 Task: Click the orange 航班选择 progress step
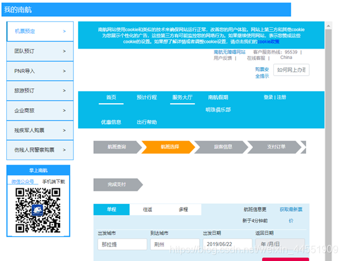pyautogui.click(x=168, y=147)
